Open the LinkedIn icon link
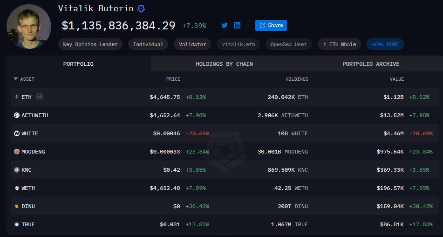The height and width of the screenshot is (237, 443). (237, 26)
